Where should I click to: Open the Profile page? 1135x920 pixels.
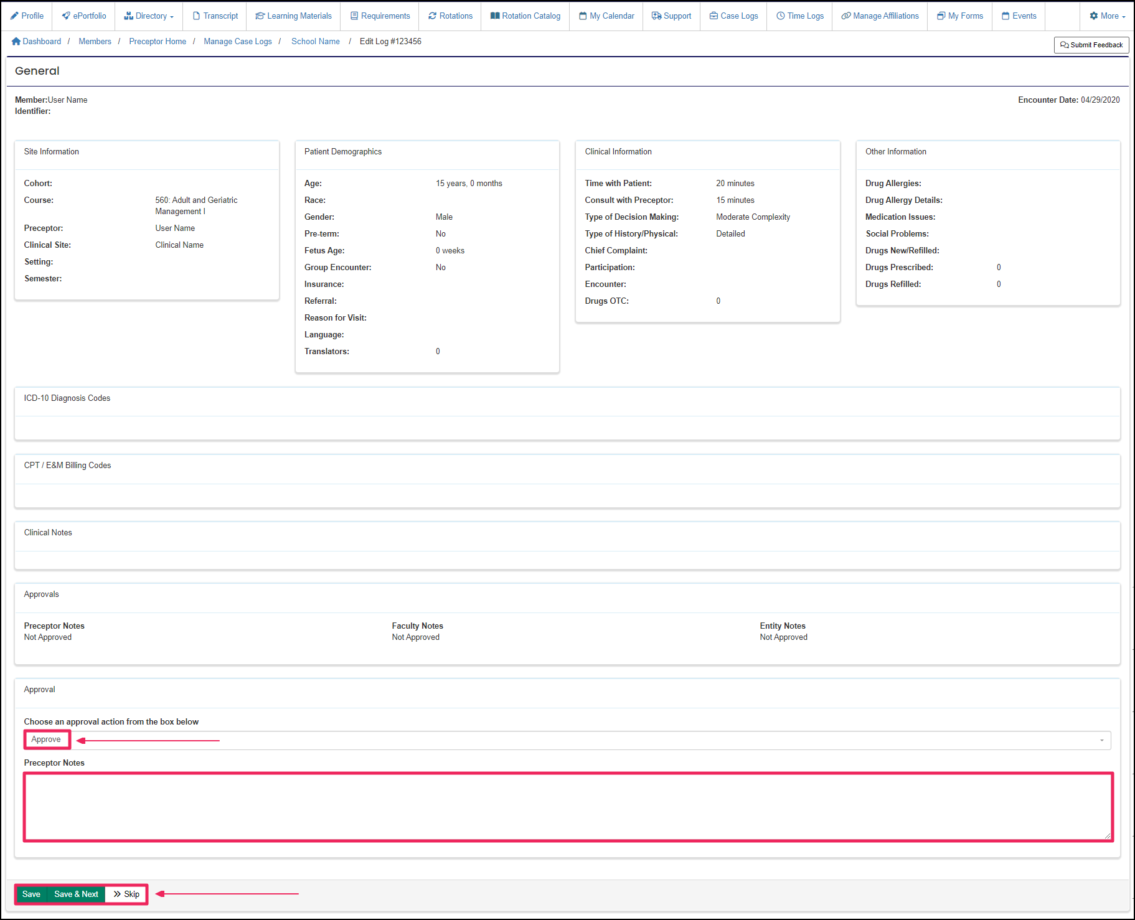point(27,16)
